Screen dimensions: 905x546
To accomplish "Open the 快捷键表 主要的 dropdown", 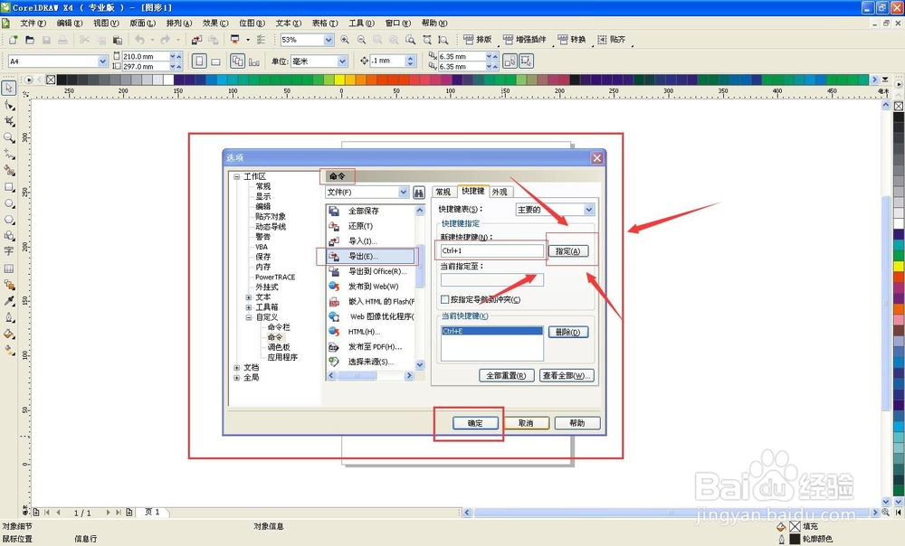I will (x=589, y=210).
